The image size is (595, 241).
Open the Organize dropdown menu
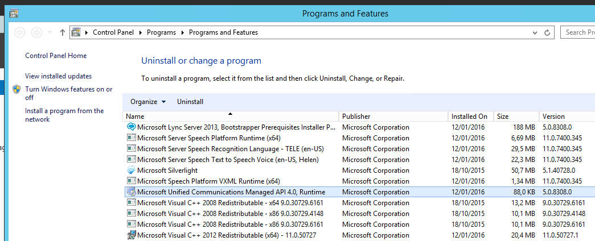[147, 102]
